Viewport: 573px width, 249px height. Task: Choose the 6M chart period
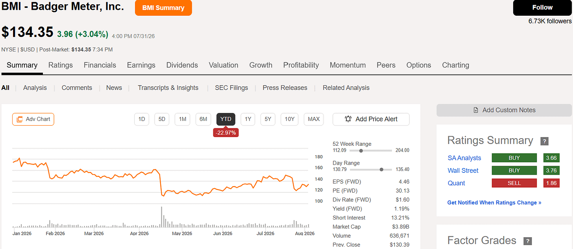pos(203,119)
